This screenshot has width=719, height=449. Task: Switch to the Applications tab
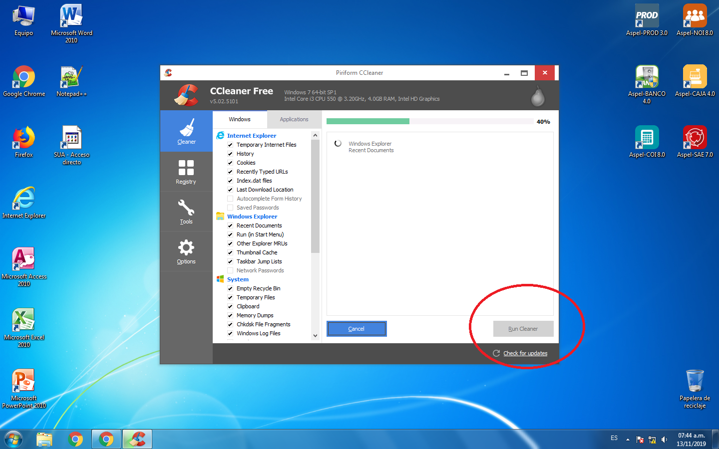click(294, 119)
